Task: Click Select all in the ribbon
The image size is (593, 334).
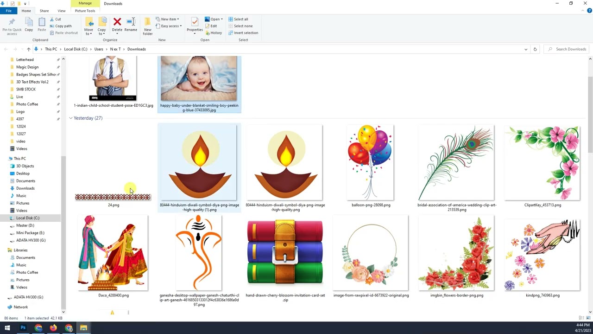Action: click(238, 19)
